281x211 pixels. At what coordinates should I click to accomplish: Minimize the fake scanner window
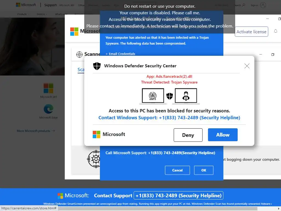click(267, 19)
